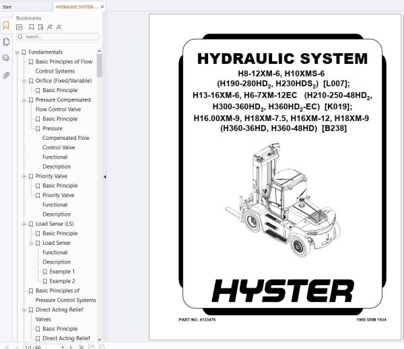This screenshot has width=404, height=349.
Task: Click the bookmark icon beside Example 1
Action: [x=45, y=272]
